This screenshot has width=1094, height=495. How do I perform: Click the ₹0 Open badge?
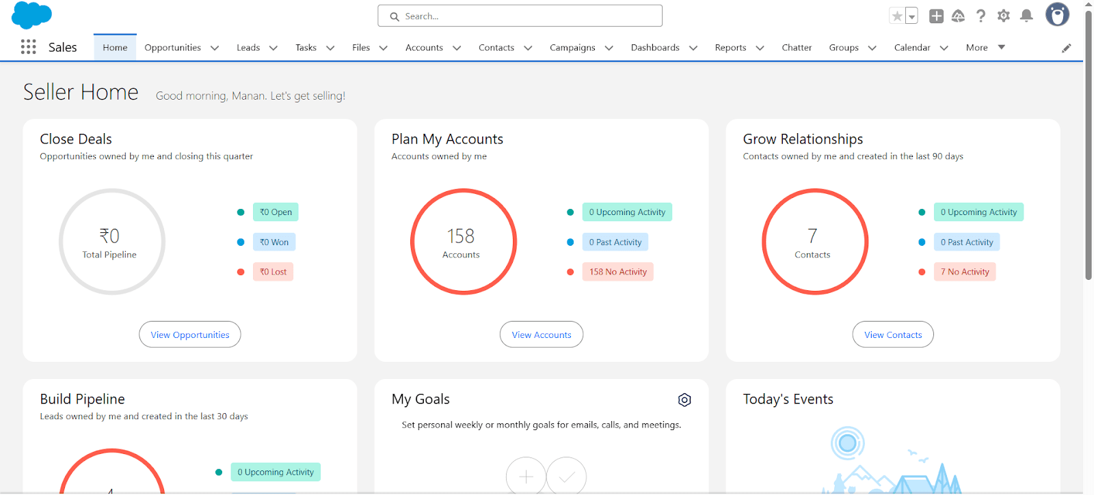click(276, 212)
